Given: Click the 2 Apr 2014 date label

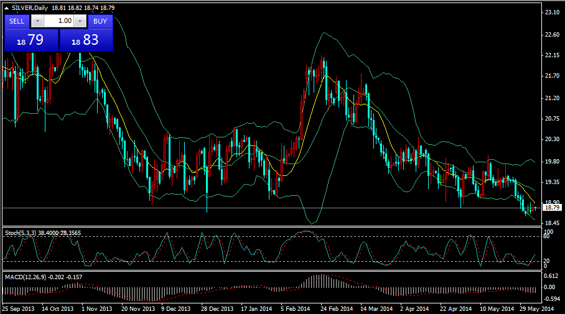Looking at the screenshot, I should [414, 308].
